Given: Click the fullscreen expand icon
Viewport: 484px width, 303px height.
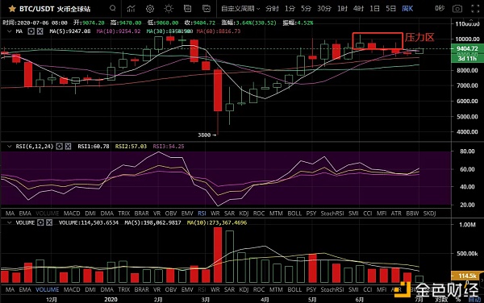Looking at the screenshot, I should coord(475,9).
